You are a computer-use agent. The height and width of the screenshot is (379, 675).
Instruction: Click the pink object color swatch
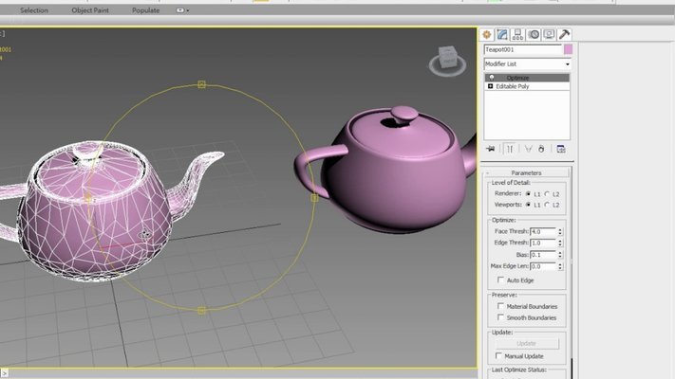click(569, 49)
